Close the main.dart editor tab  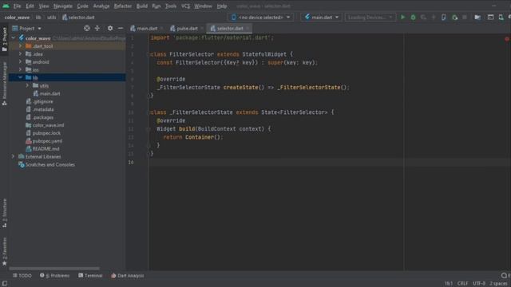point(161,29)
